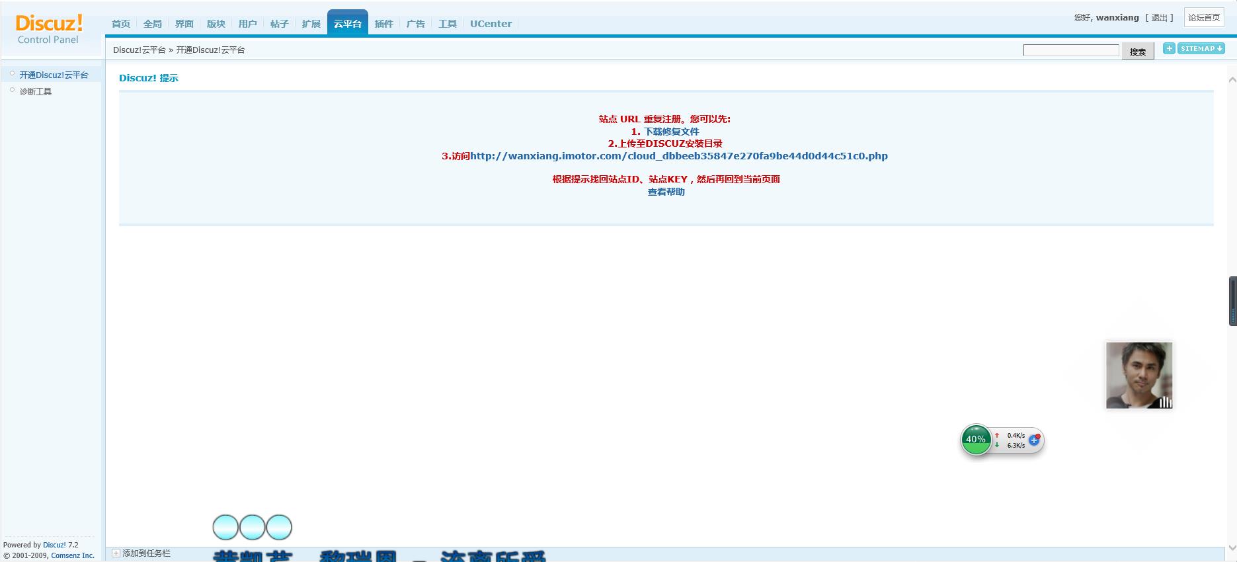The height and width of the screenshot is (562, 1237).
Task: Click the 搜索 search button
Action: click(1138, 51)
